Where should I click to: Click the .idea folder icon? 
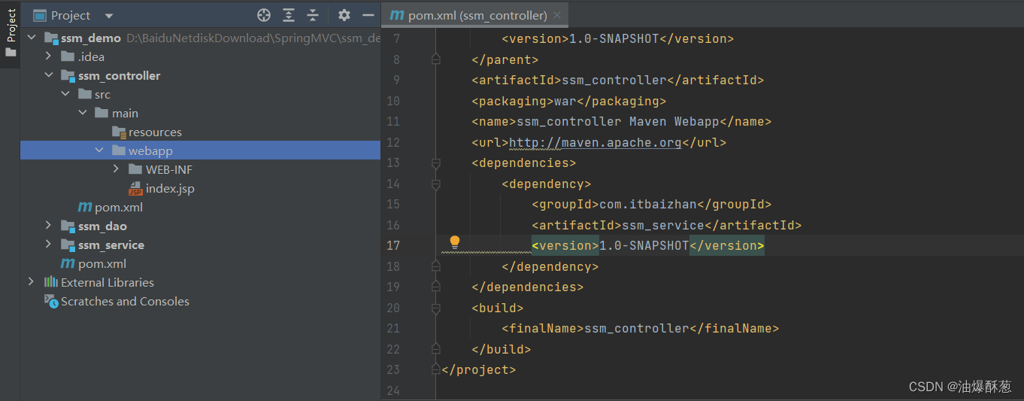68,56
